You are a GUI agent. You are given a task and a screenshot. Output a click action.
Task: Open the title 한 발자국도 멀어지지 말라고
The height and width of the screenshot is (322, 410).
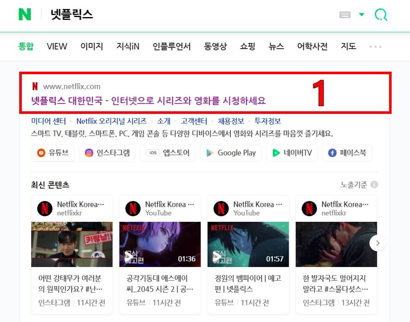point(336,284)
